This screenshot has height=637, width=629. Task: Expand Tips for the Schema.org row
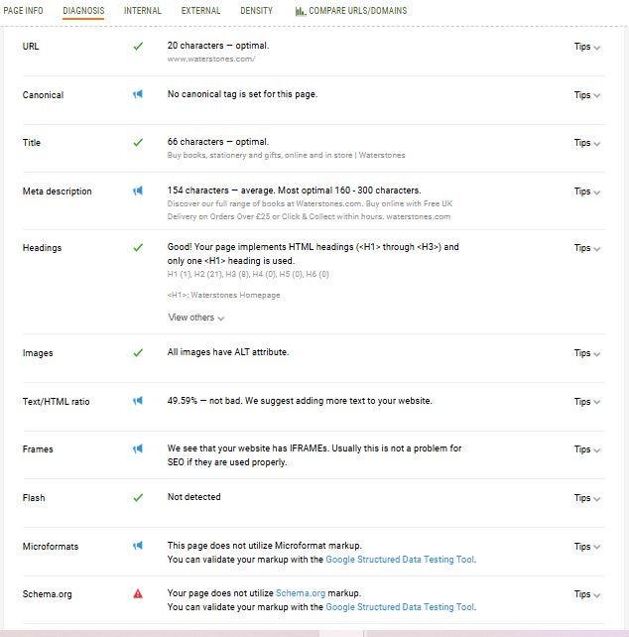click(586, 594)
